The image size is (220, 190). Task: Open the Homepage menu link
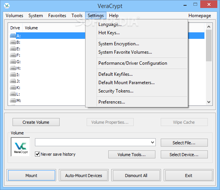(199, 16)
